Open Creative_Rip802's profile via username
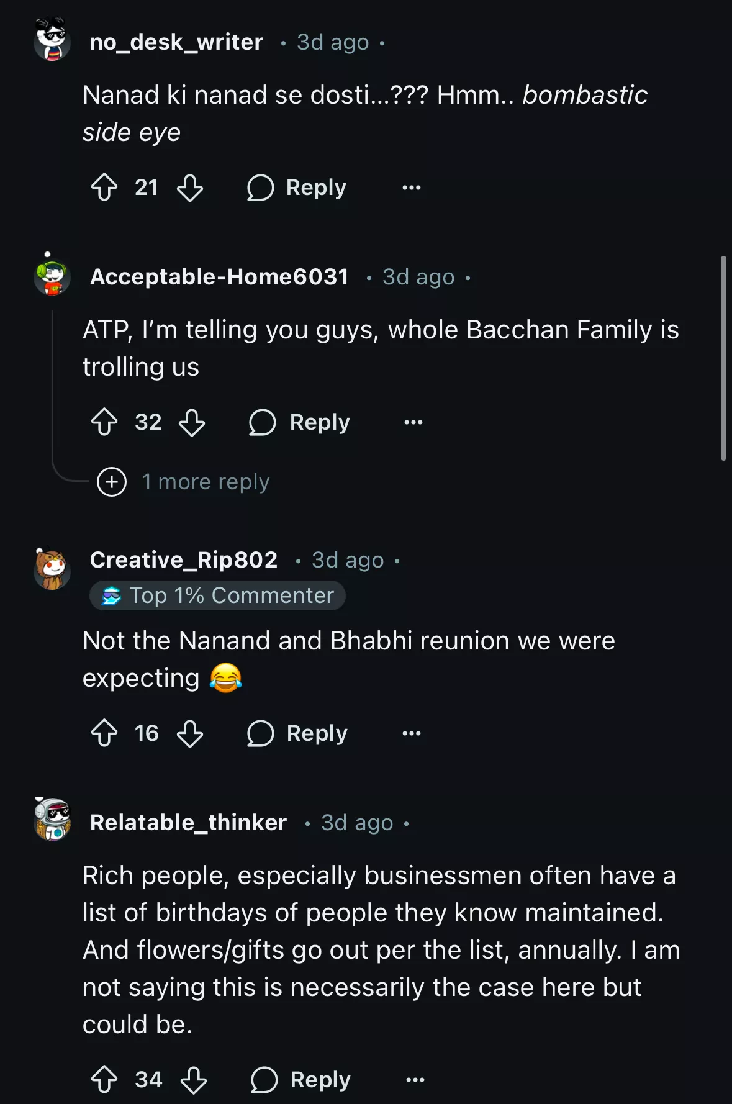 tap(184, 560)
